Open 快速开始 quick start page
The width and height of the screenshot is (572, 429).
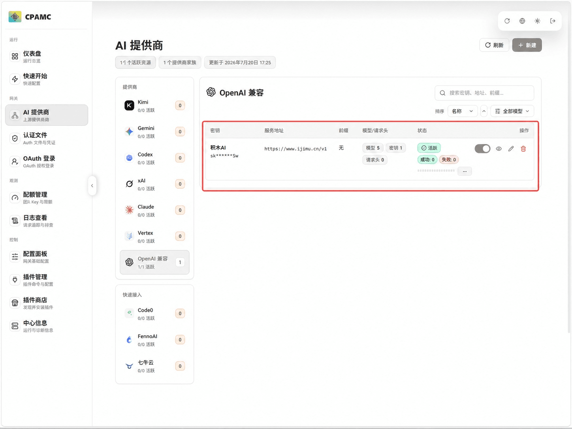(x=47, y=79)
